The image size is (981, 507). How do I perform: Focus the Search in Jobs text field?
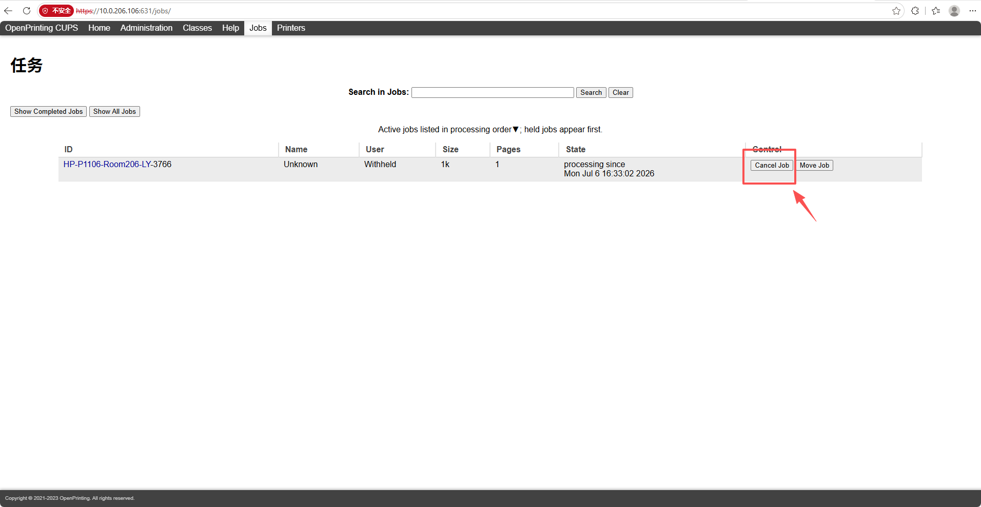[x=493, y=92]
